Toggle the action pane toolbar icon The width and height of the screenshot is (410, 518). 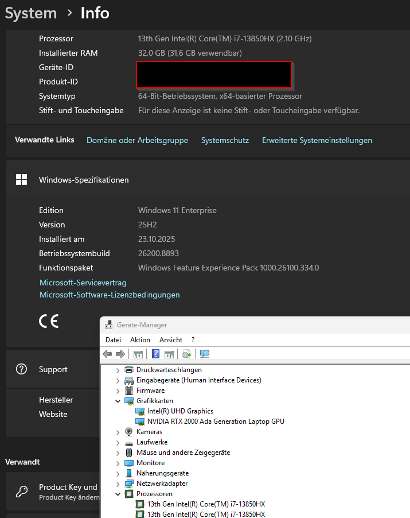coord(169,354)
